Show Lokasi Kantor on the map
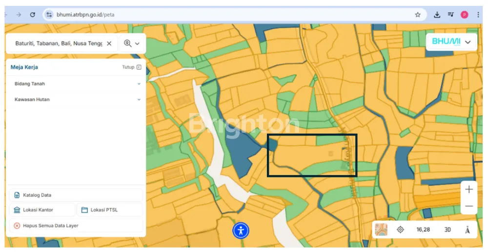This screenshot has height=252, width=488. click(42, 210)
